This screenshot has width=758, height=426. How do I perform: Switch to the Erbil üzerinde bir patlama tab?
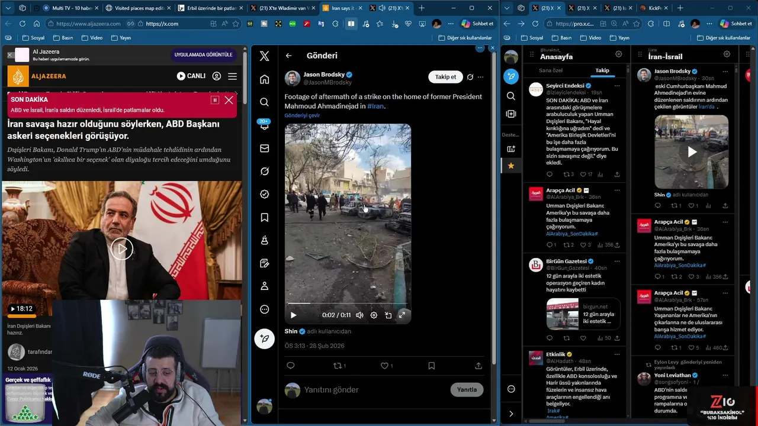click(210, 8)
